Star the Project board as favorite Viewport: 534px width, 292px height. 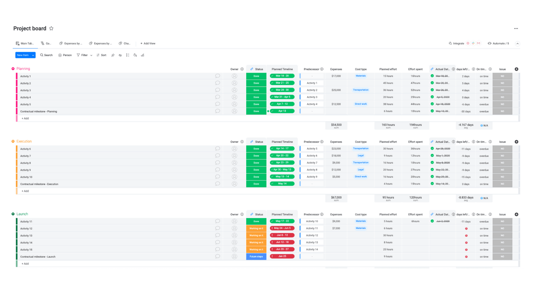pyautogui.click(x=51, y=28)
